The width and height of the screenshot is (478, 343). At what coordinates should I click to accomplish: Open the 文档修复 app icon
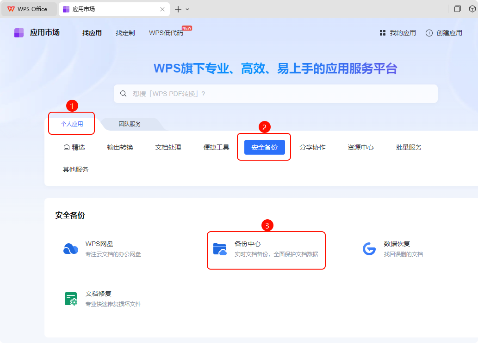coord(71,299)
